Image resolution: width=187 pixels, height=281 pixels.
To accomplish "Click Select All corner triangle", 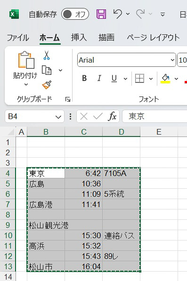I will pos(11,132).
